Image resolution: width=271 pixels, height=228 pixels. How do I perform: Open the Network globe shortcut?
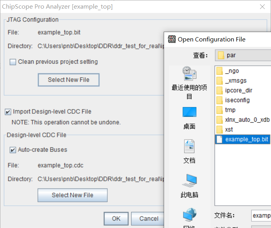[x=190, y=218]
